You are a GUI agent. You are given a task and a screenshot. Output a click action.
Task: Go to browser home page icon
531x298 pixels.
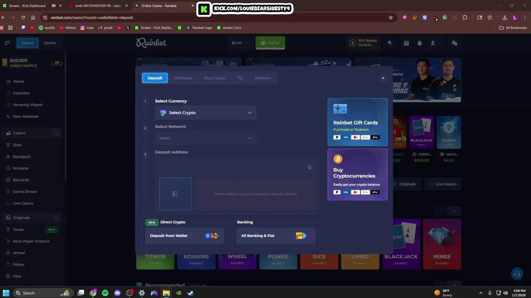33,17
